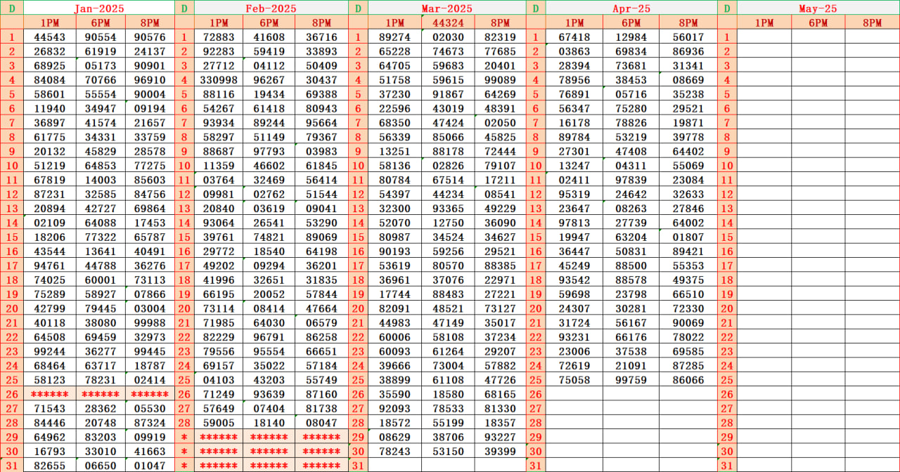
Task: Select cell 21091 in April row 24
Action: (x=631, y=365)
